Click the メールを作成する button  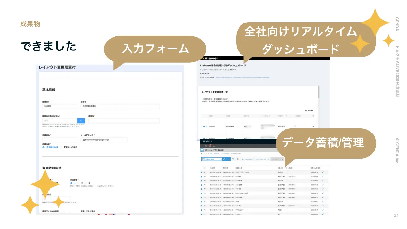click(x=247, y=159)
